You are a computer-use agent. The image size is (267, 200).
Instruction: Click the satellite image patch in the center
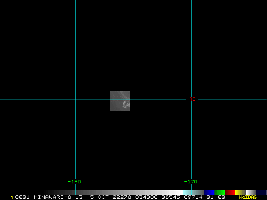point(120,101)
